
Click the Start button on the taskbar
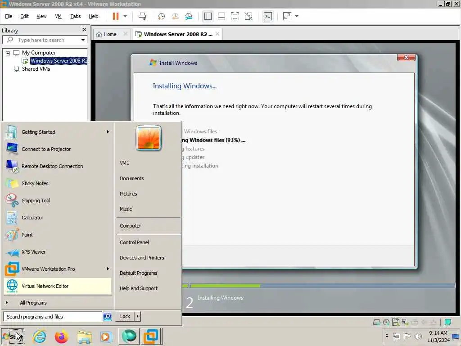click(x=12, y=337)
